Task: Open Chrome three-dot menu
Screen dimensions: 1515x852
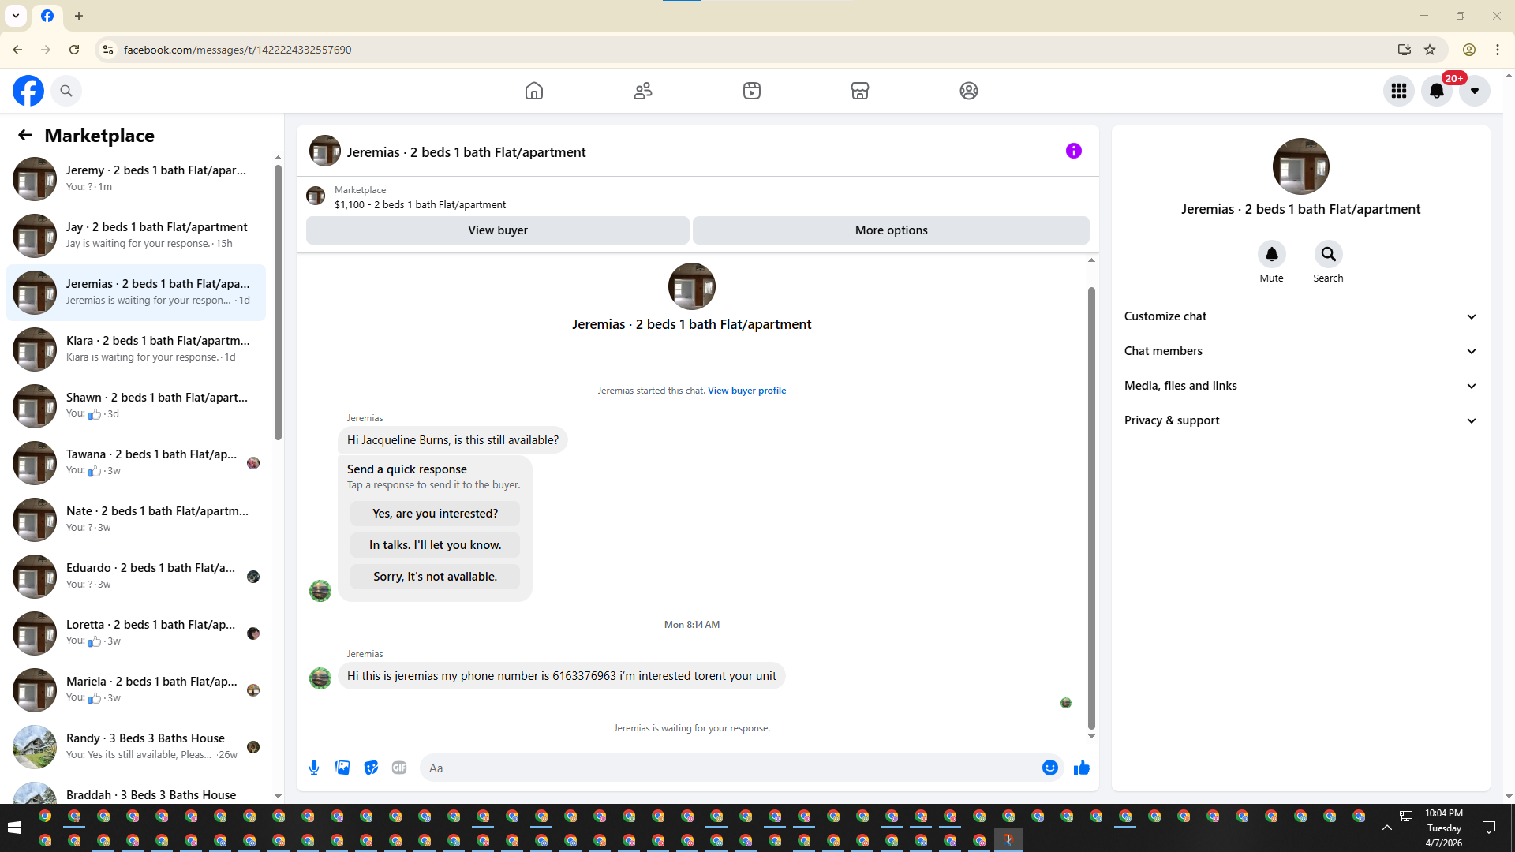Action: coord(1498,50)
